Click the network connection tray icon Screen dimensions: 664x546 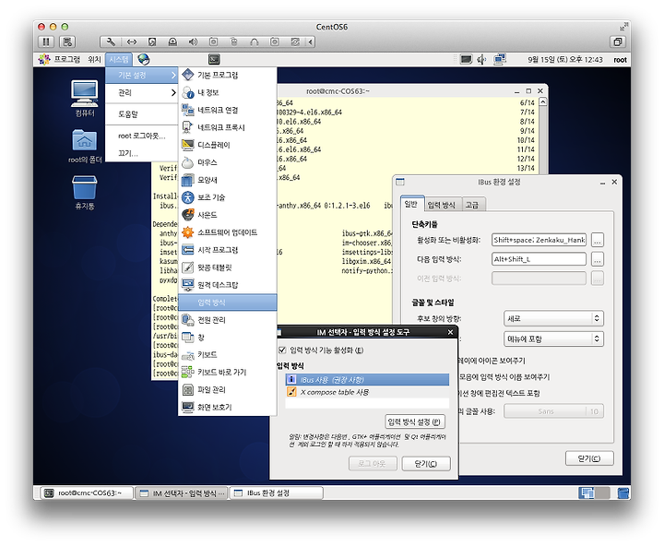point(500,59)
